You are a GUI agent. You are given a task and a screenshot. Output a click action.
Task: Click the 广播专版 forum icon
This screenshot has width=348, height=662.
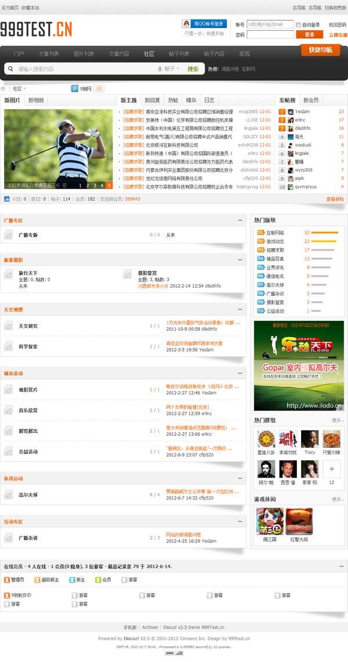9,235
